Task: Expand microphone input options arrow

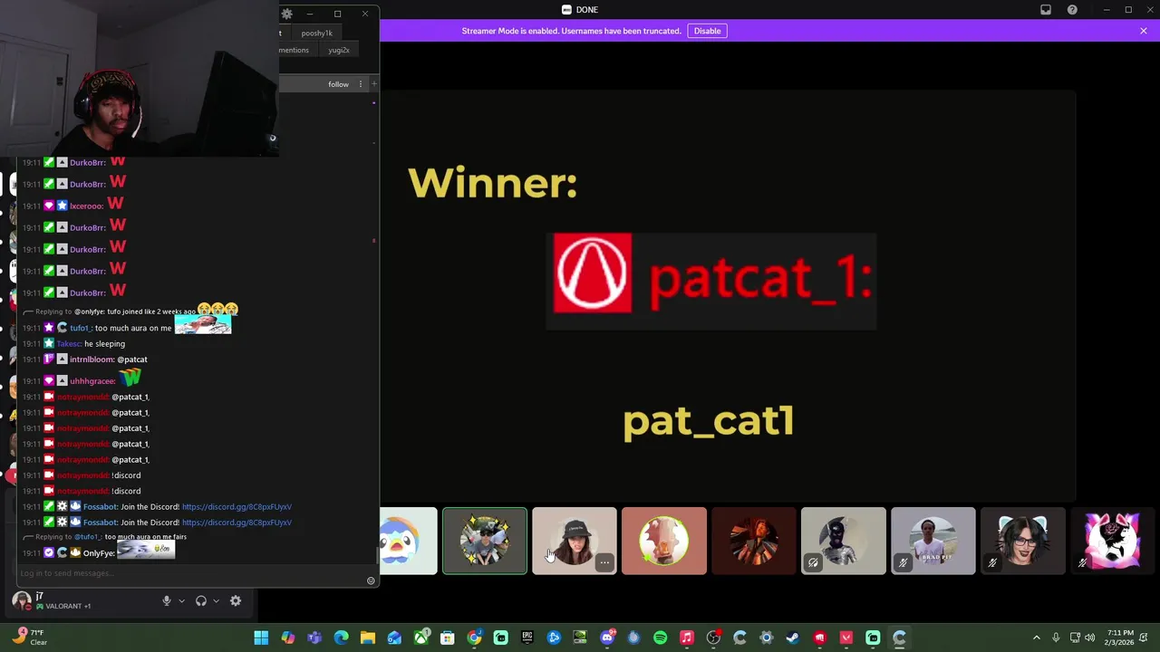Action: 181,600
